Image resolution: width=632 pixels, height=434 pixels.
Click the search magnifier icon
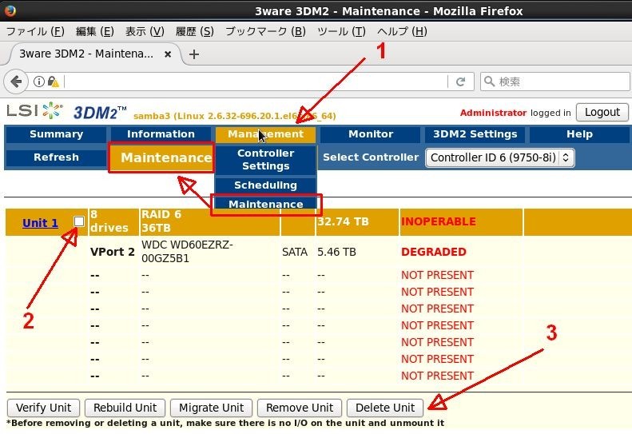coord(489,82)
